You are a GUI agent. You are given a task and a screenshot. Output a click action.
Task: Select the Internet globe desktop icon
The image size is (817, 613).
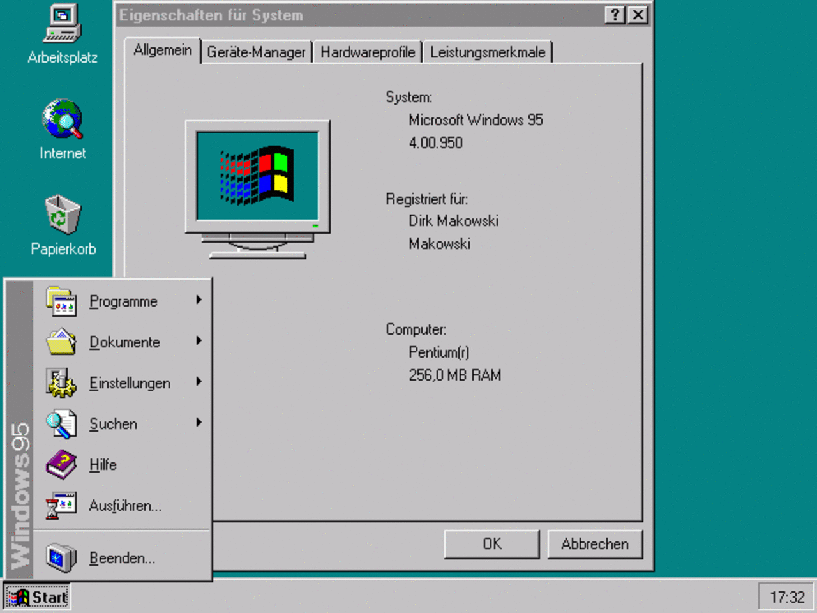pyautogui.click(x=63, y=119)
